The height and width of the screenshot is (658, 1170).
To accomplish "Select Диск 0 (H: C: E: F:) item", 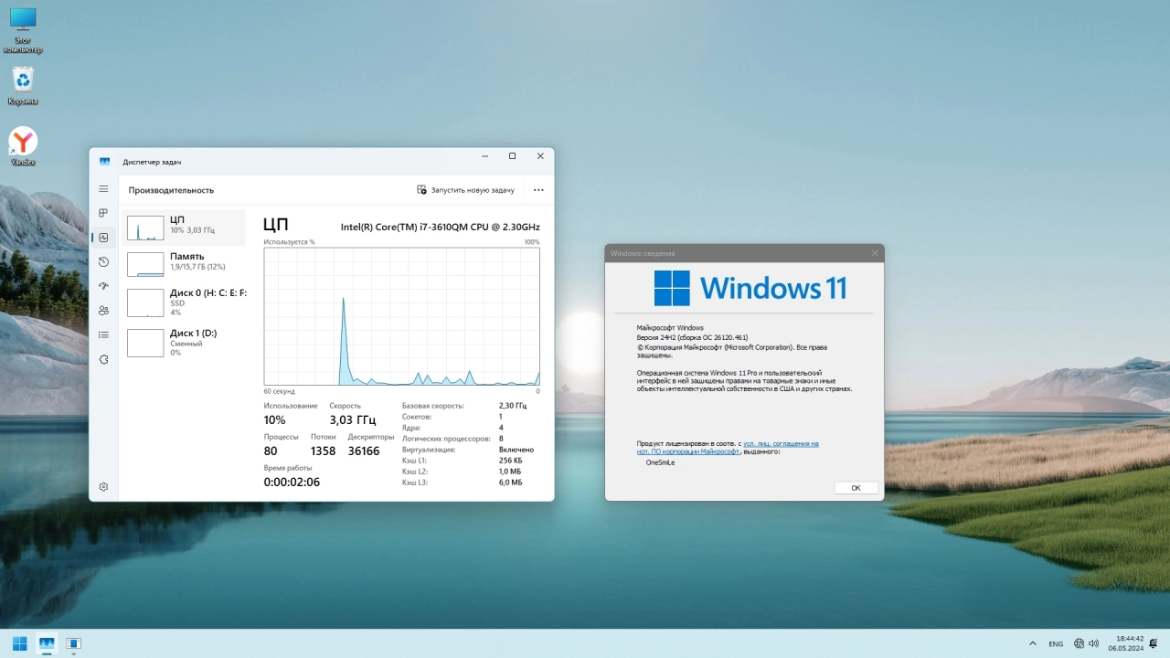I will pyautogui.click(x=184, y=302).
